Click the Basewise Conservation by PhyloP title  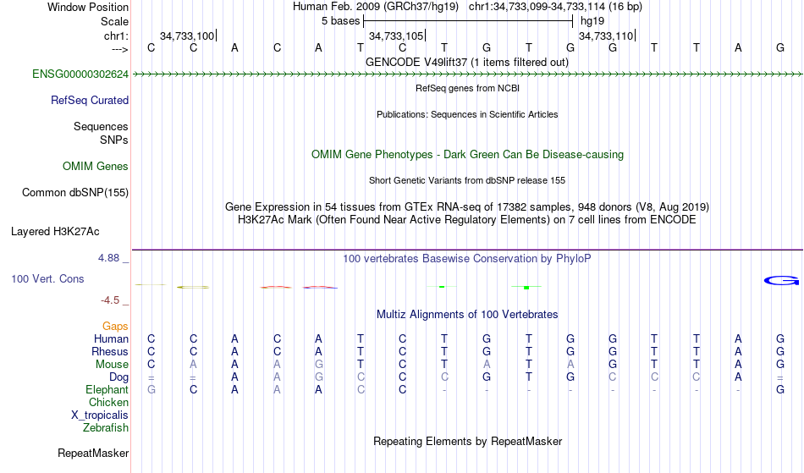467,259
